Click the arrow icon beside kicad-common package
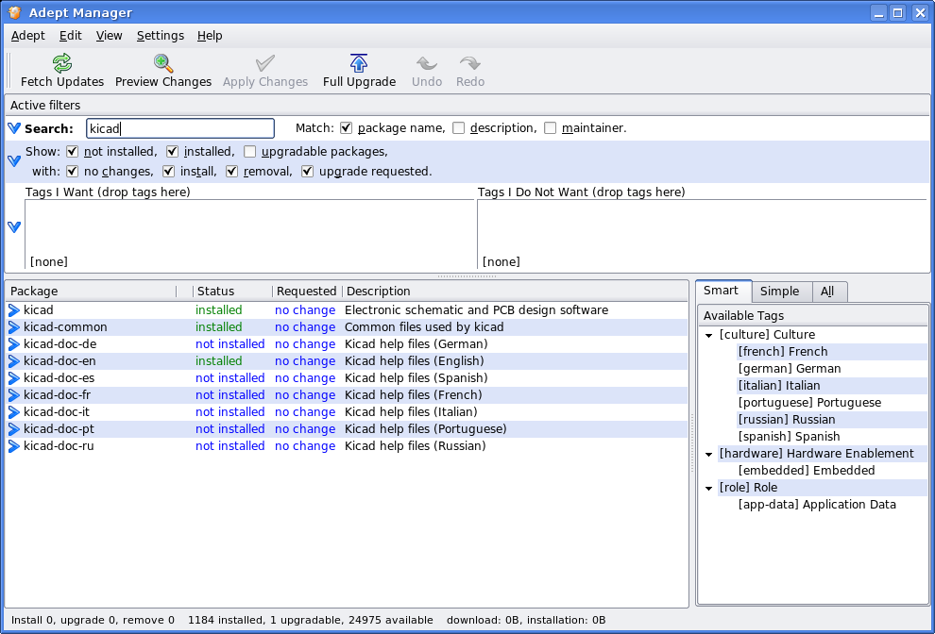The width and height of the screenshot is (935, 634). coord(14,327)
